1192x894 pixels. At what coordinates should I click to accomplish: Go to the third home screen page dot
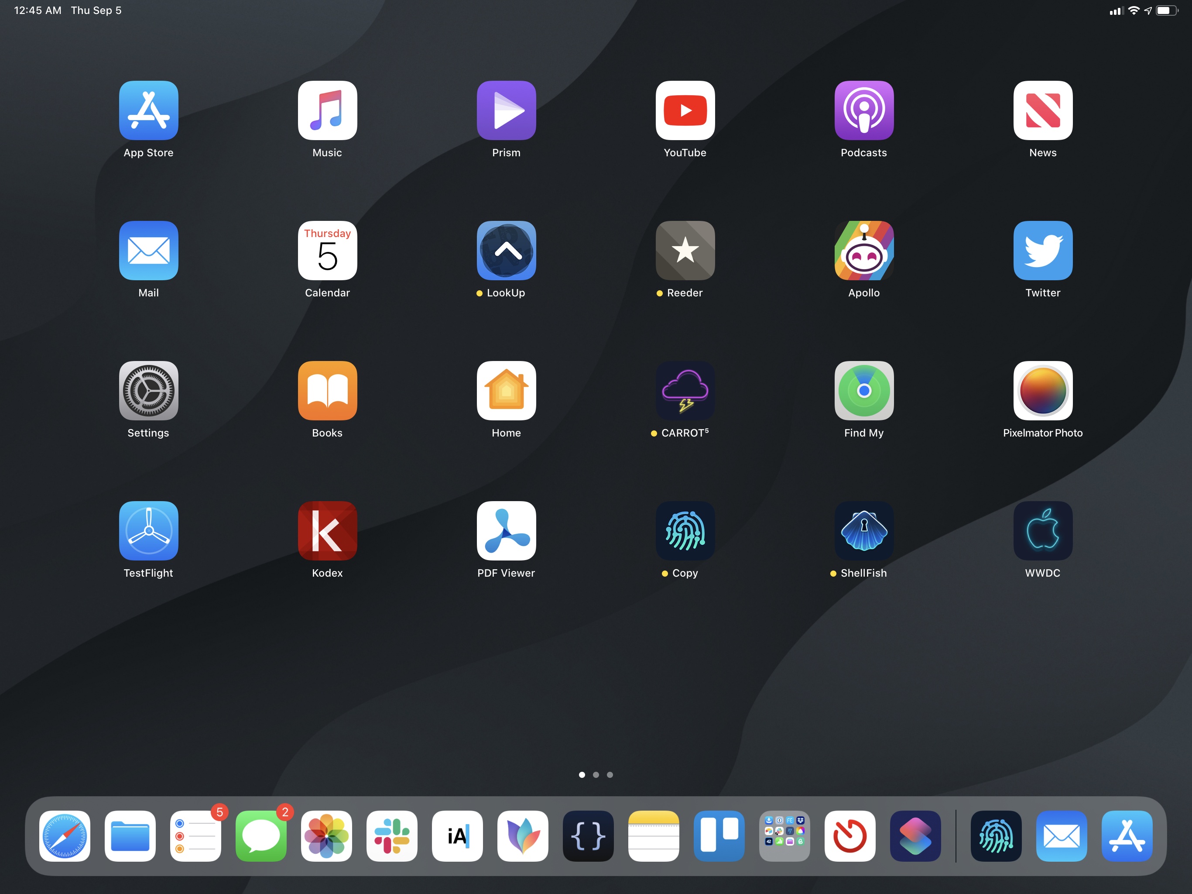click(x=610, y=775)
